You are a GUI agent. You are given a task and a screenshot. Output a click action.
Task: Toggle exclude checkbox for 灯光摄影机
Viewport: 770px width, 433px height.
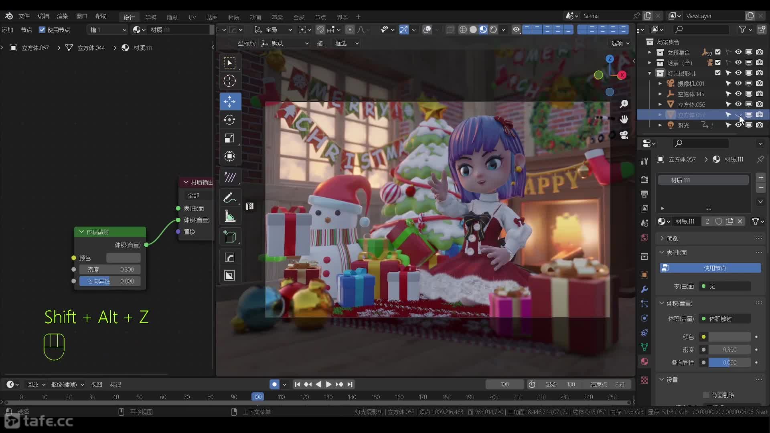coord(718,73)
